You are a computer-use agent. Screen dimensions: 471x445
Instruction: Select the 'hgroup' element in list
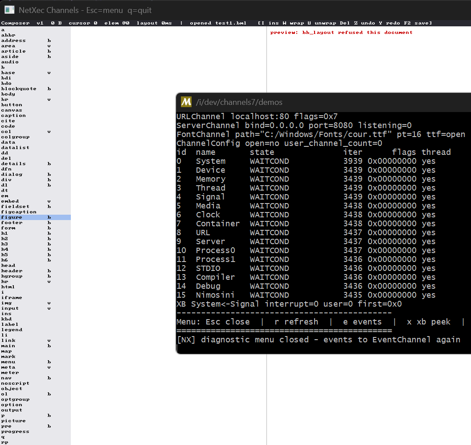tap(36, 276)
